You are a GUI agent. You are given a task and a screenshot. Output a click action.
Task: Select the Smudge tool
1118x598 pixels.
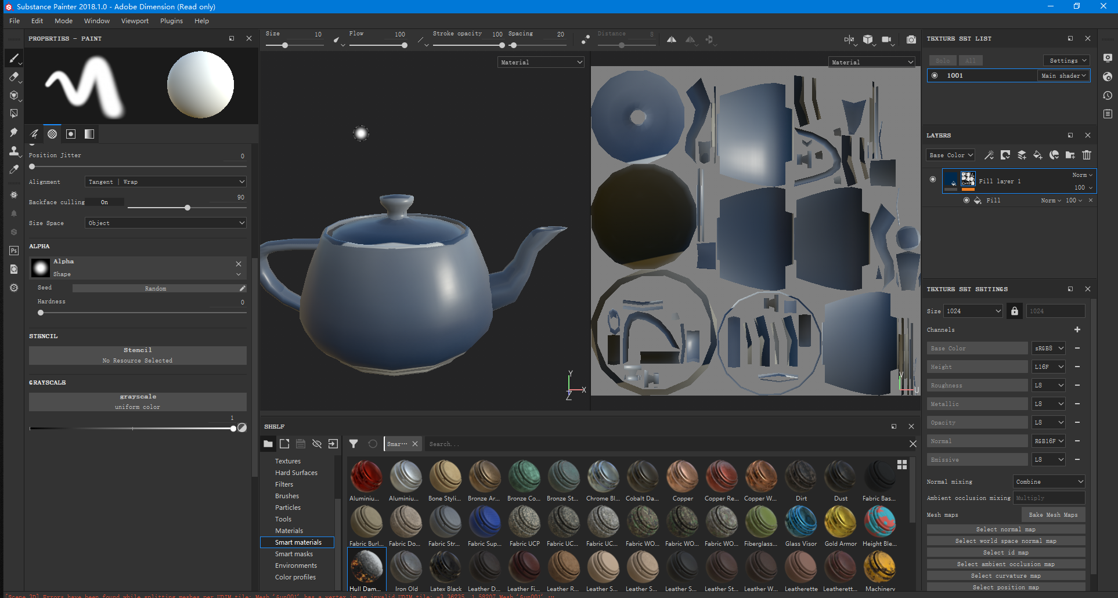coord(14,132)
